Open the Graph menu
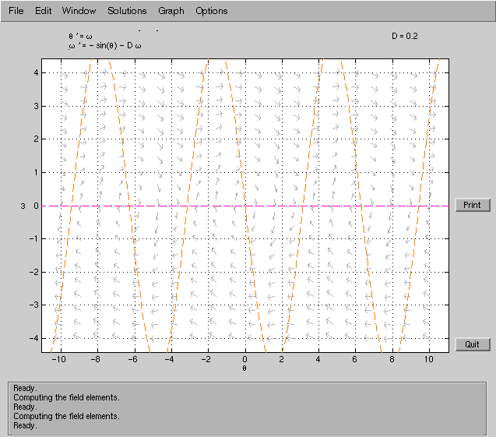Viewport: 496px width, 437px height. coord(171,11)
